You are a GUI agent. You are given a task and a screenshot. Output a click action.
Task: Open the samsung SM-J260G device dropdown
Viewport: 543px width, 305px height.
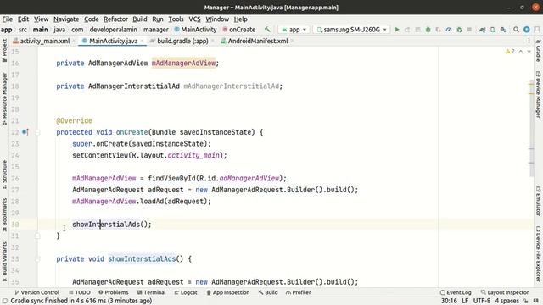pyautogui.click(x=351, y=30)
